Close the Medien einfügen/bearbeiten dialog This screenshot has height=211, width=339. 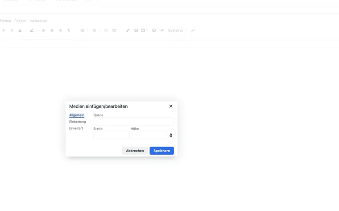click(171, 106)
